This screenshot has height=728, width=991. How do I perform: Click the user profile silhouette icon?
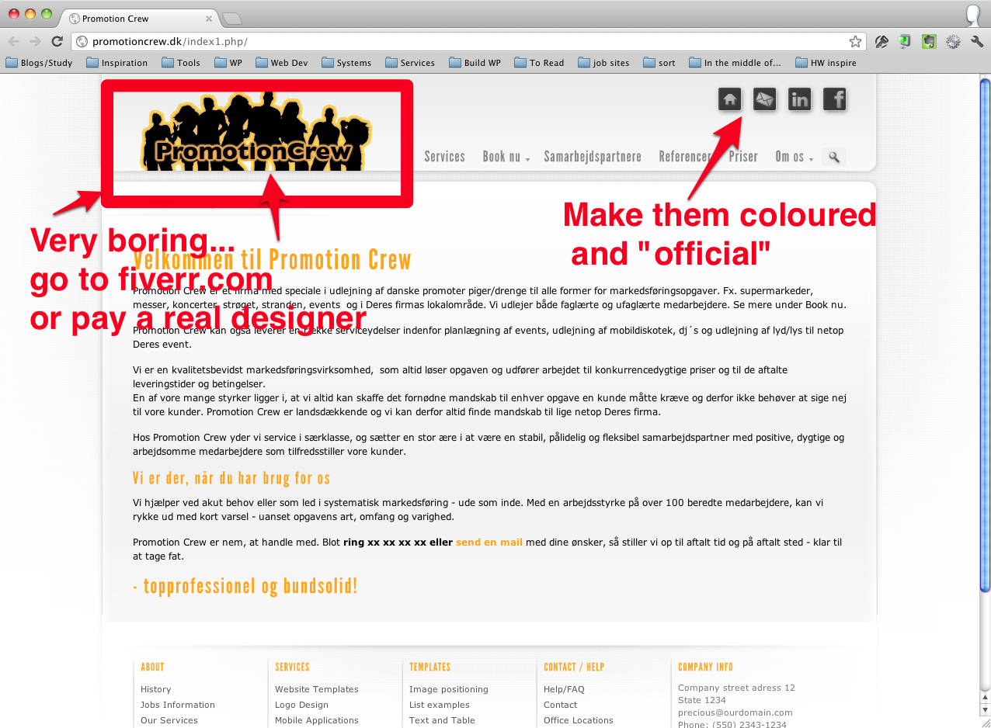[973, 15]
